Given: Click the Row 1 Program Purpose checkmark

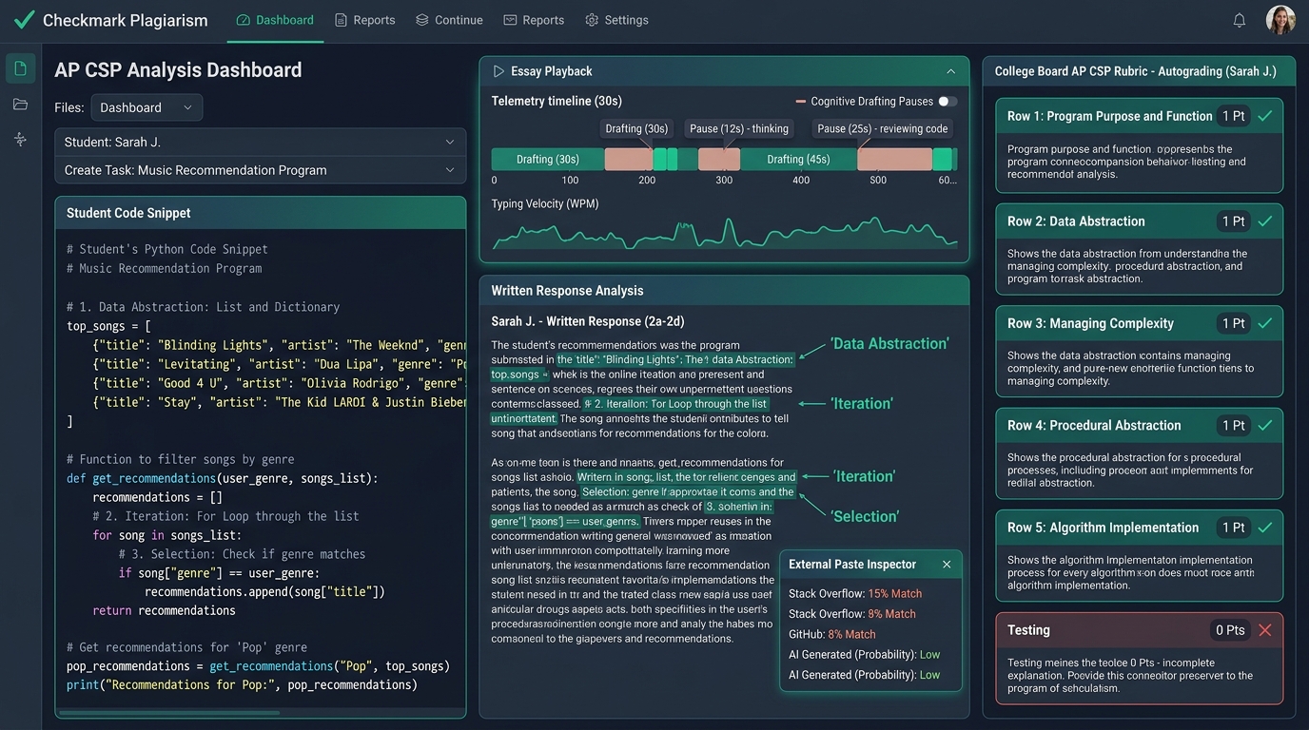Looking at the screenshot, I should point(1264,116).
